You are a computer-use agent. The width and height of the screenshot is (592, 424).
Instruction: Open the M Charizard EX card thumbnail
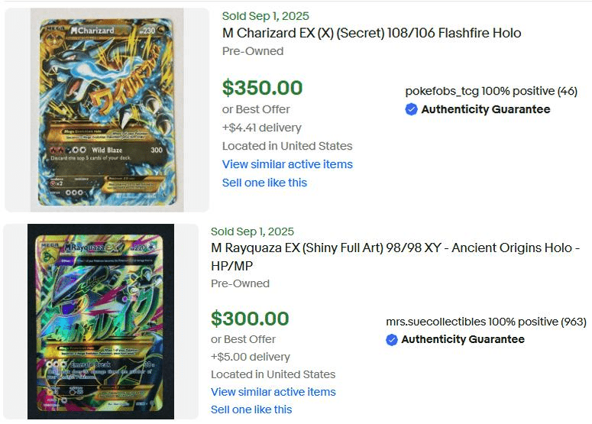pyautogui.click(x=107, y=110)
